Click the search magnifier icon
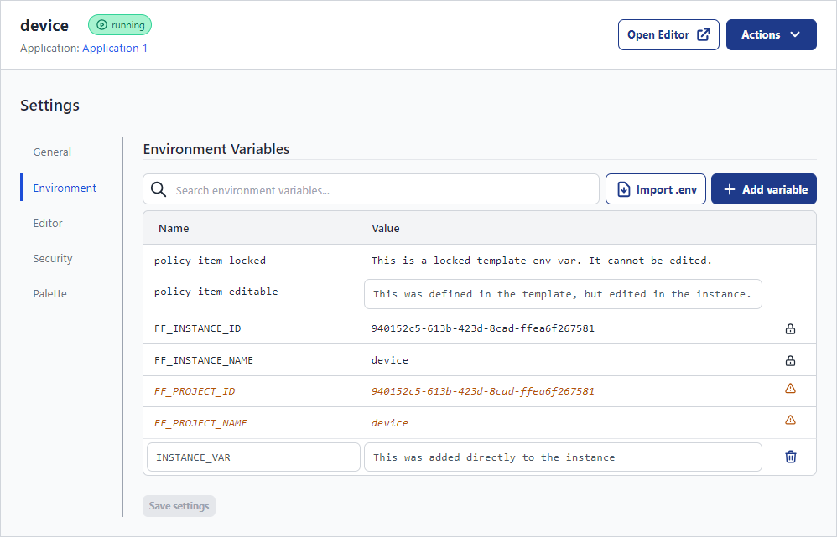Viewport: 837px width, 537px height. 159,190
